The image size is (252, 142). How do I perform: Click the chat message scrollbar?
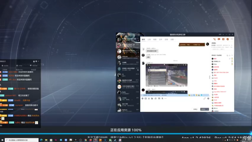(209, 77)
